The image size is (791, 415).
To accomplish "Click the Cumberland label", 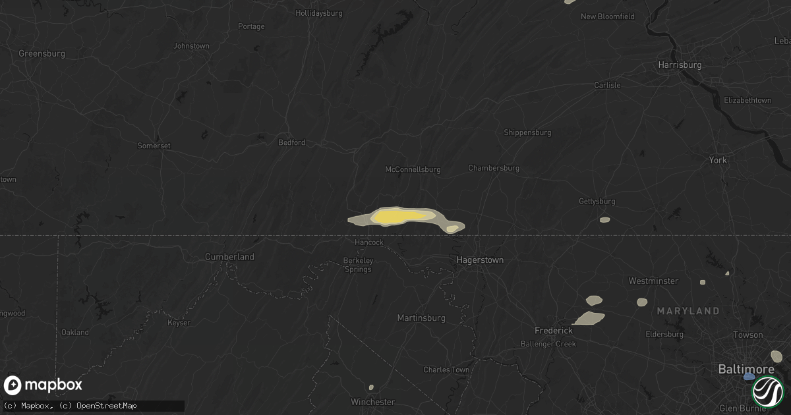I will click(x=229, y=257).
